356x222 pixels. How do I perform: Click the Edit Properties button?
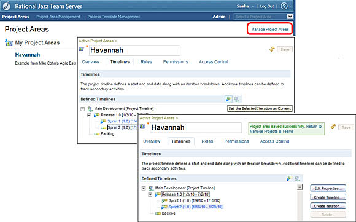pyautogui.click(x=328, y=188)
